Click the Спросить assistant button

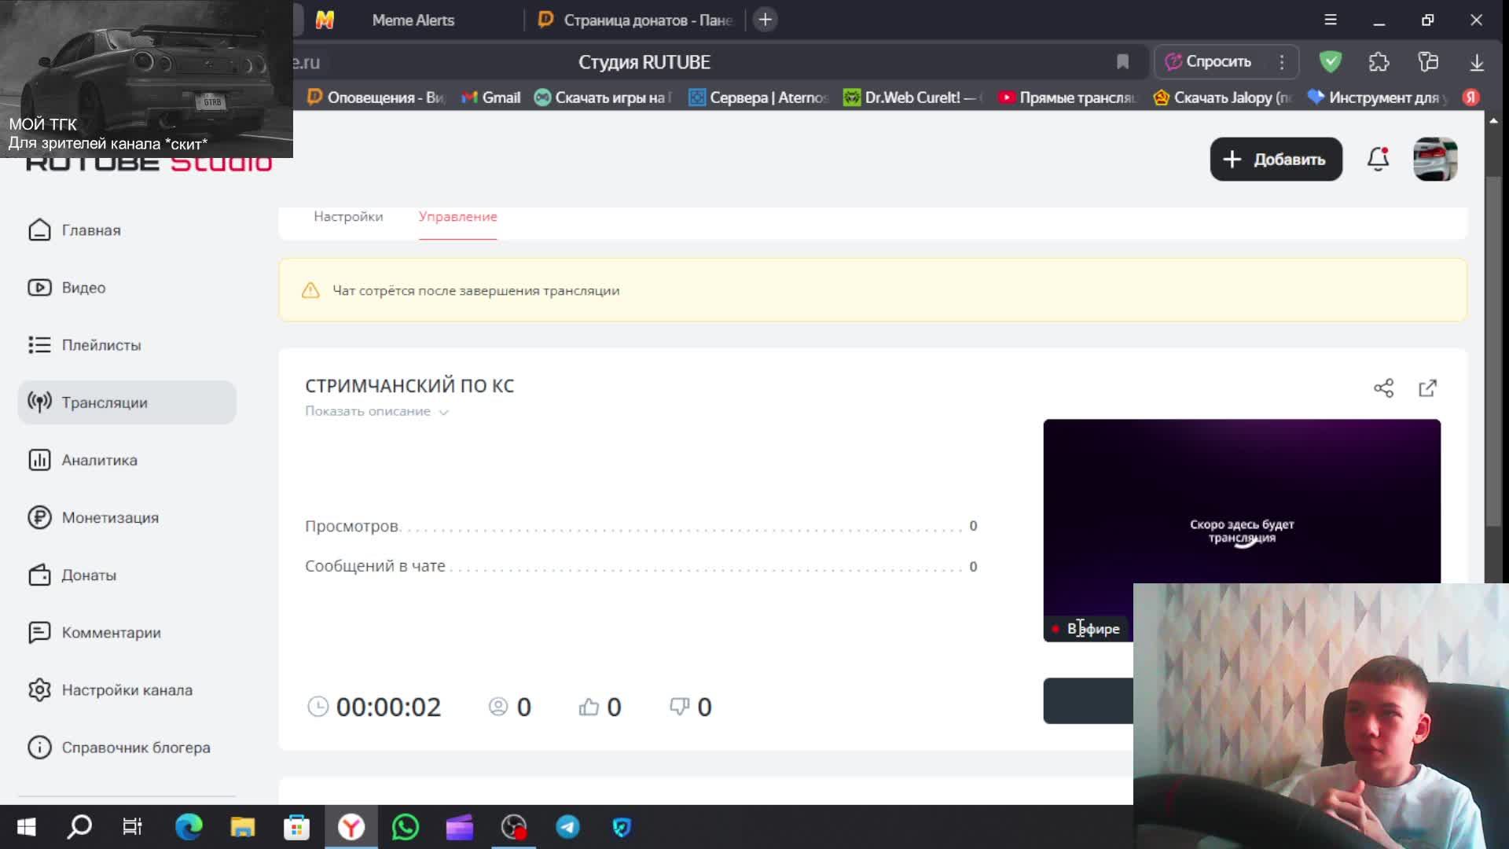tap(1209, 61)
